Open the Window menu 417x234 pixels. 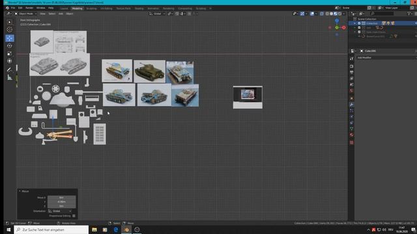(x=40, y=8)
